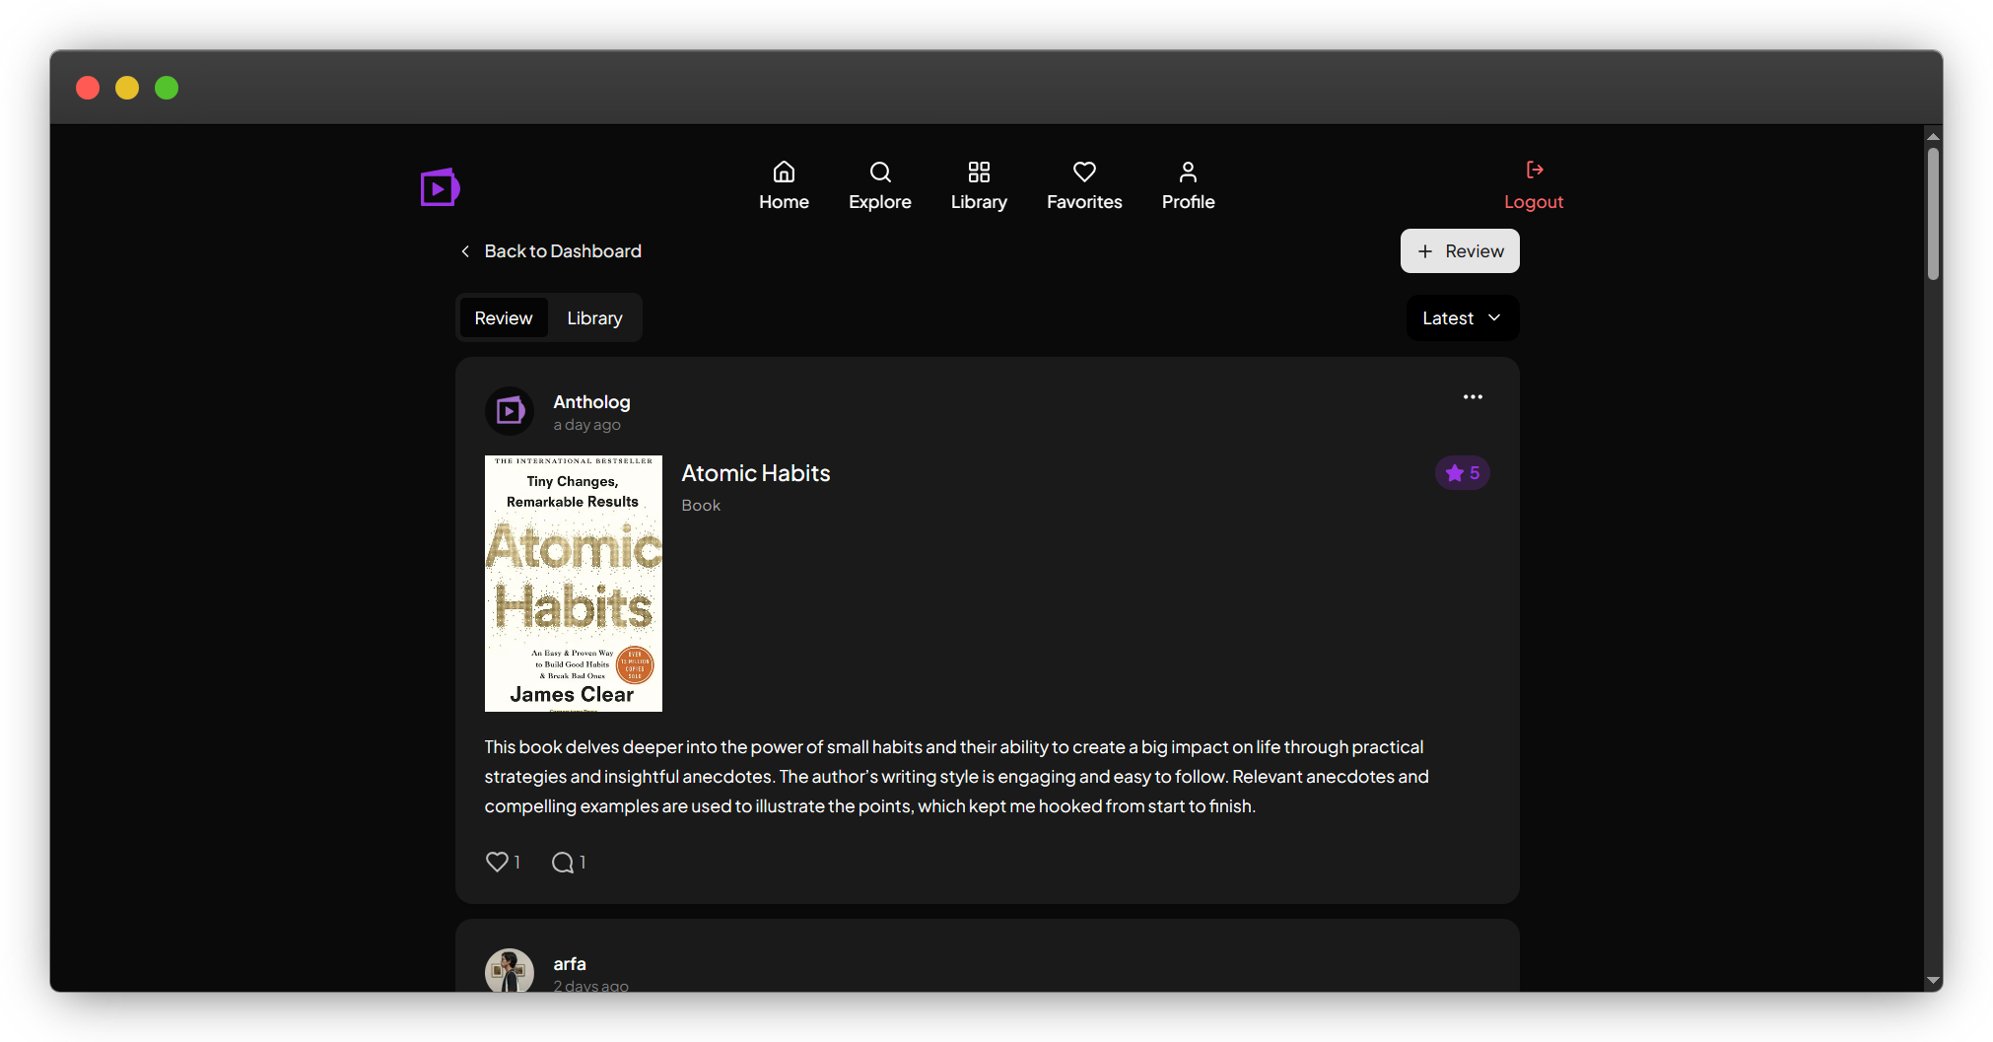Screen dimensions: 1993x1042
Task: Open the Profile page
Action: (1188, 186)
